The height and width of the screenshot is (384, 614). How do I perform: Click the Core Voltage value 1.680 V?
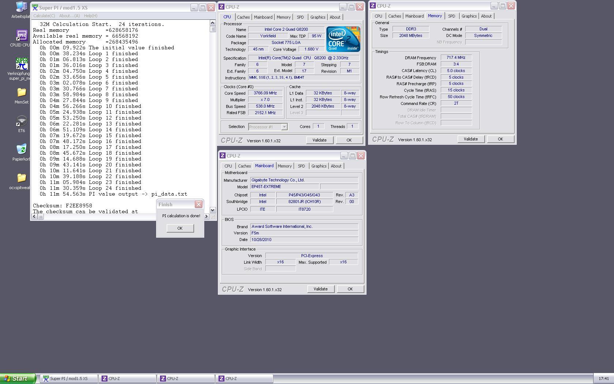(311, 49)
